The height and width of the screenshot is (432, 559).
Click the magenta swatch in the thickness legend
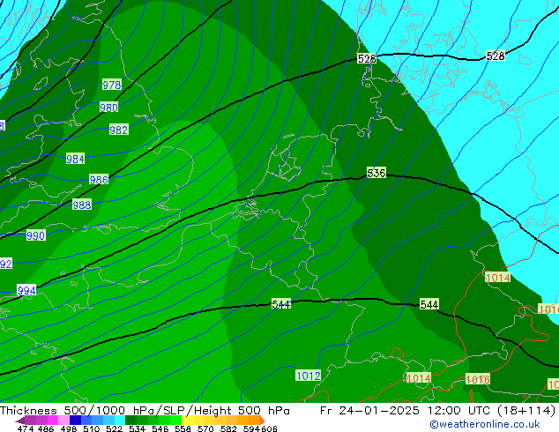click(x=52, y=420)
